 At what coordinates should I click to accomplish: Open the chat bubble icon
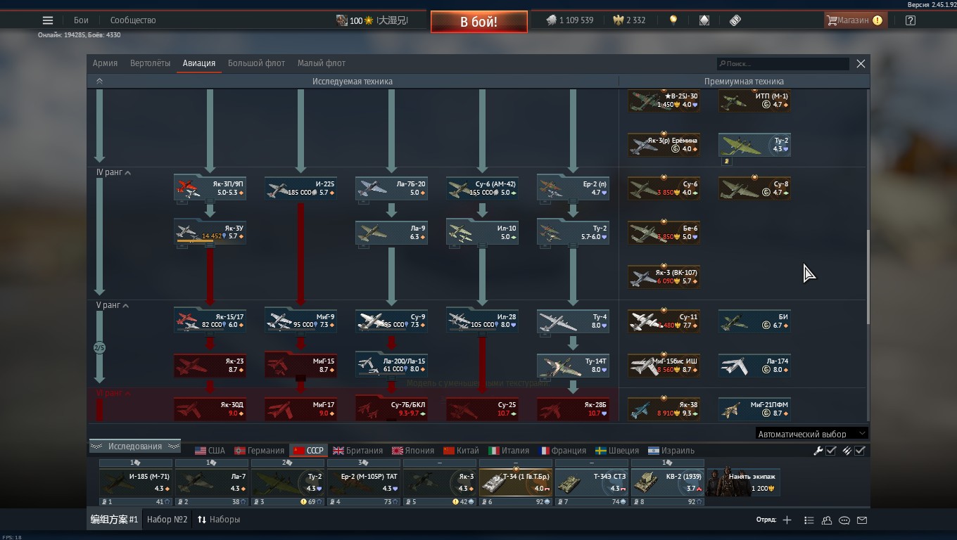pos(844,520)
